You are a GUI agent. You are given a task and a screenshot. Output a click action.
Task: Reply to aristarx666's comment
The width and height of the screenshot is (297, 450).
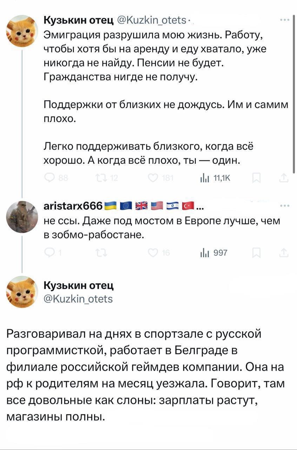50,253
